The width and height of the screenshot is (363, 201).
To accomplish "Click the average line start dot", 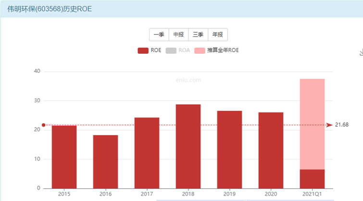I will point(44,125).
